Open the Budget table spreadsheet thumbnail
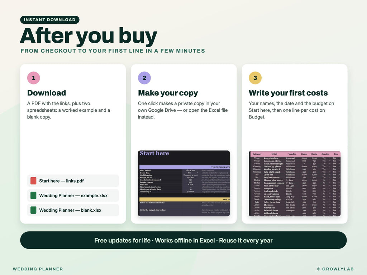 [295, 184]
